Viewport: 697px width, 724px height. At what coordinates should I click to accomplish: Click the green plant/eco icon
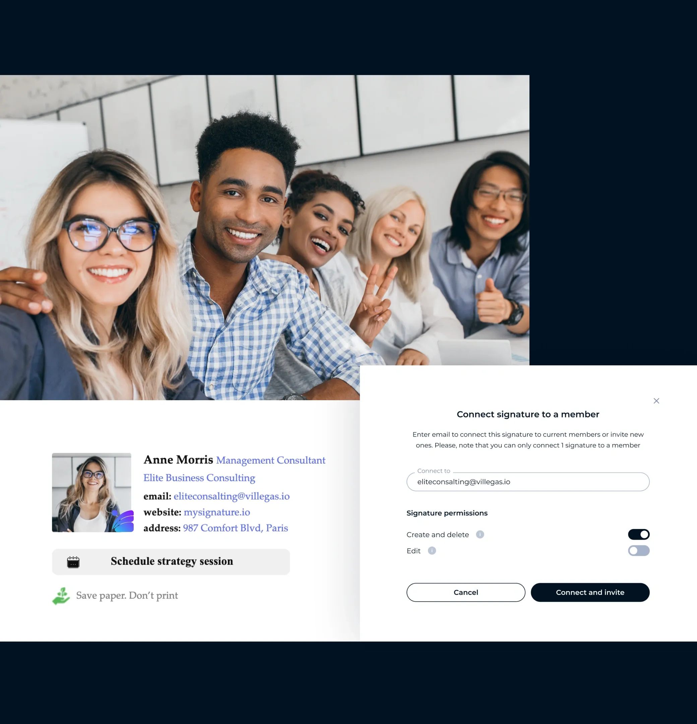click(60, 595)
